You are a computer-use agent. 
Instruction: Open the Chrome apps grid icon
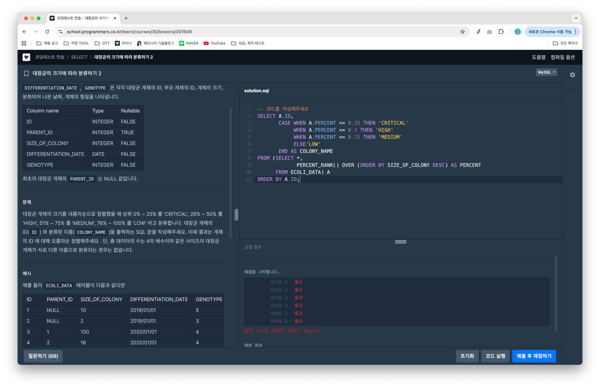tap(24, 43)
